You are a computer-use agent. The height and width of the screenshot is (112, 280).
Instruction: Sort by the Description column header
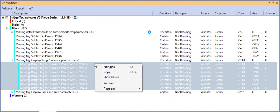coord(82,14)
